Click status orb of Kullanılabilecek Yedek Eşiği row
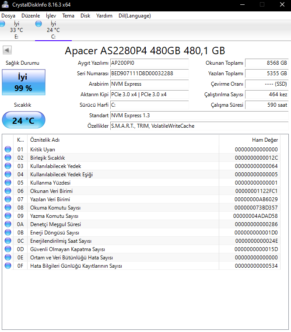The height and width of the screenshot is (332, 291). click(8, 174)
